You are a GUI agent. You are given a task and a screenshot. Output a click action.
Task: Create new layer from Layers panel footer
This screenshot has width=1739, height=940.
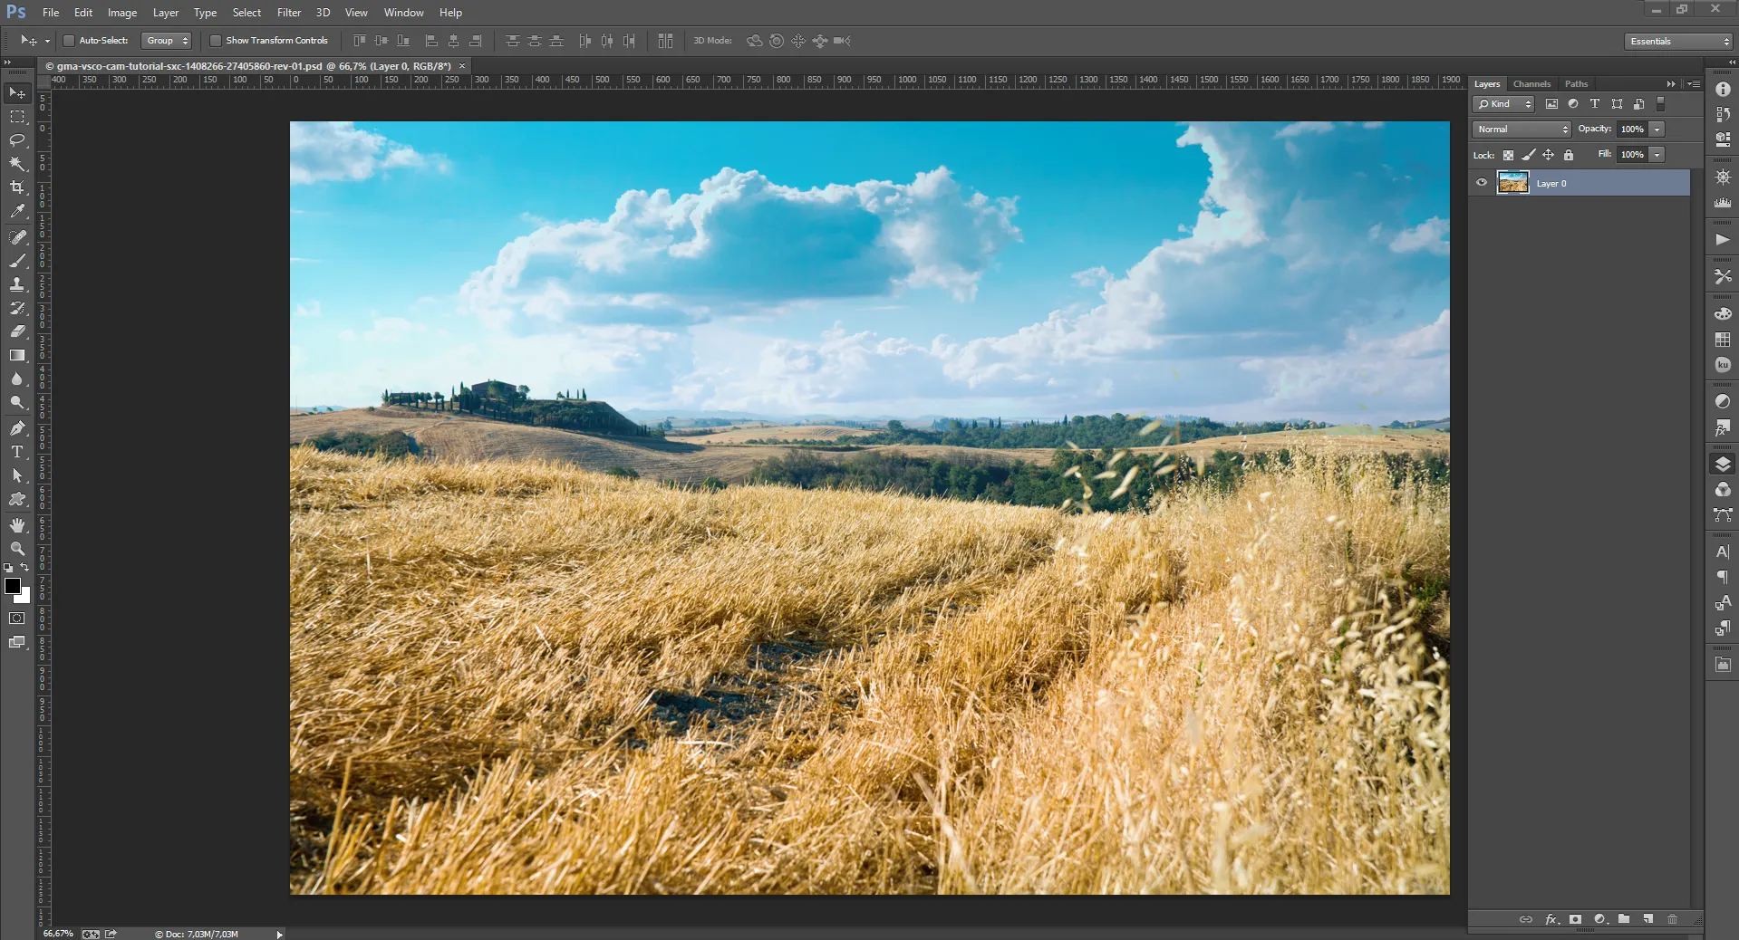pyautogui.click(x=1647, y=919)
